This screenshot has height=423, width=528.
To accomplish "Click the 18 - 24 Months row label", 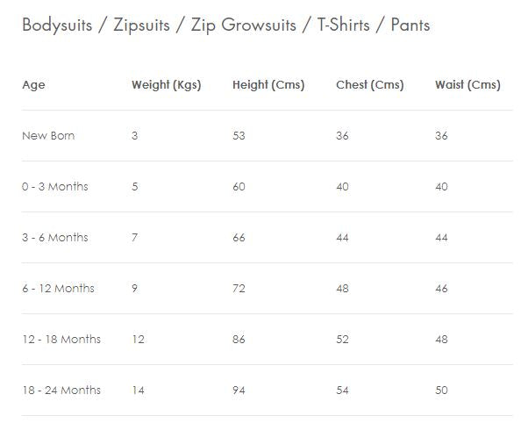I will [x=61, y=391].
